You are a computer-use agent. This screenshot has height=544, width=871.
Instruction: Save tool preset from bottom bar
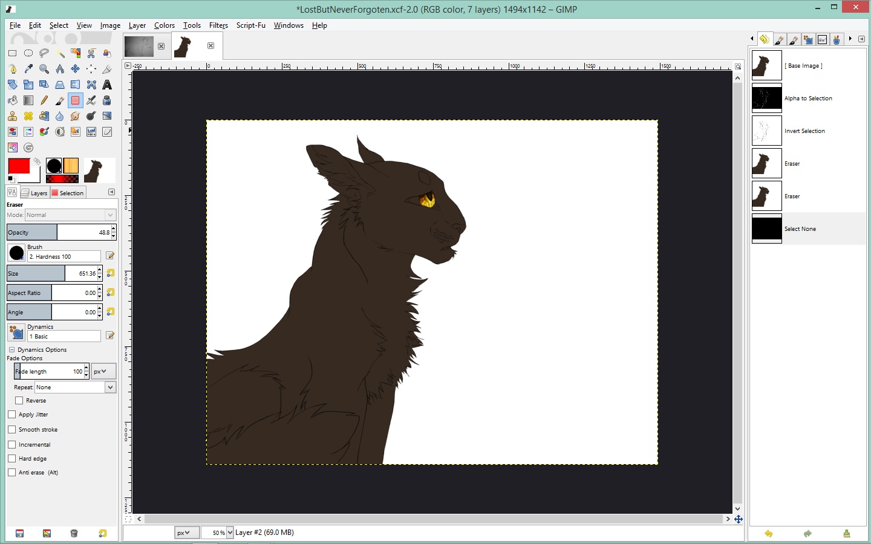pyautogui.click(x=19, y=533)
